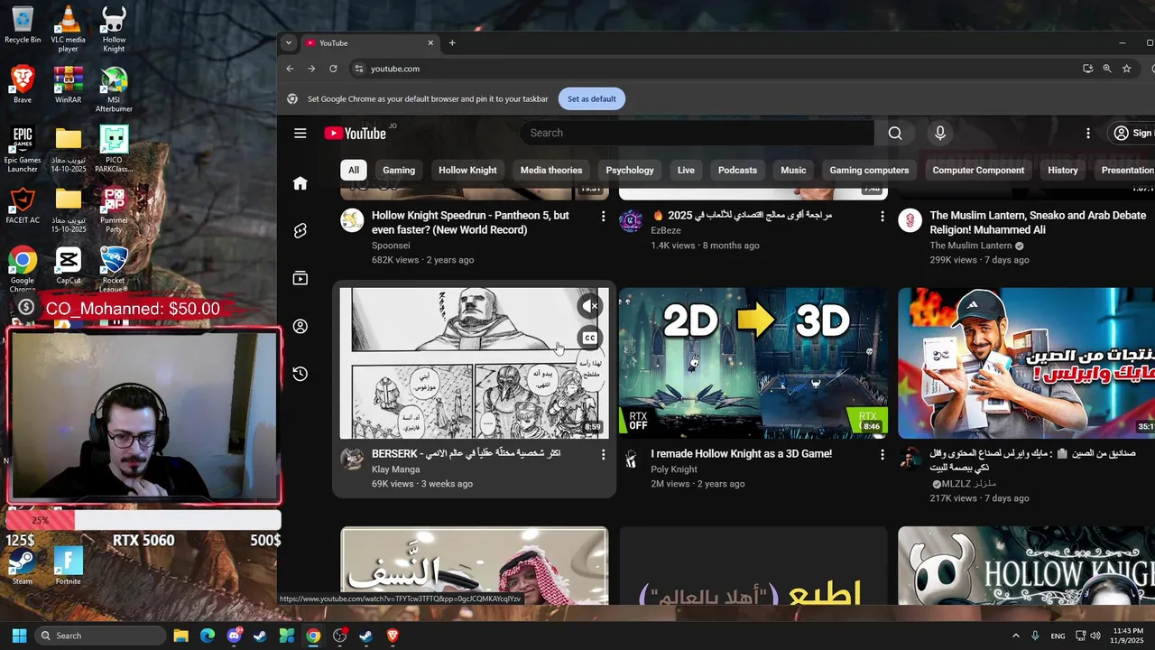Open Brave browser from the taskbar
Screen dimensions: 1155x650
pos(393,636)
